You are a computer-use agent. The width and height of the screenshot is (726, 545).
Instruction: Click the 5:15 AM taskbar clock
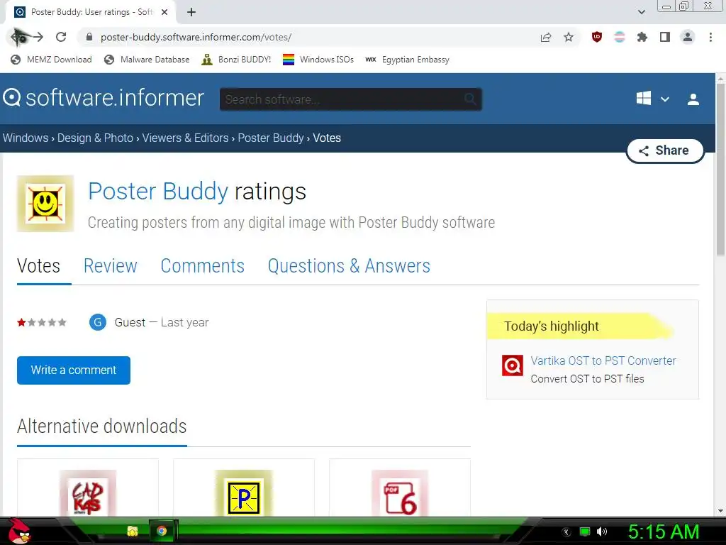coord(664,532)
